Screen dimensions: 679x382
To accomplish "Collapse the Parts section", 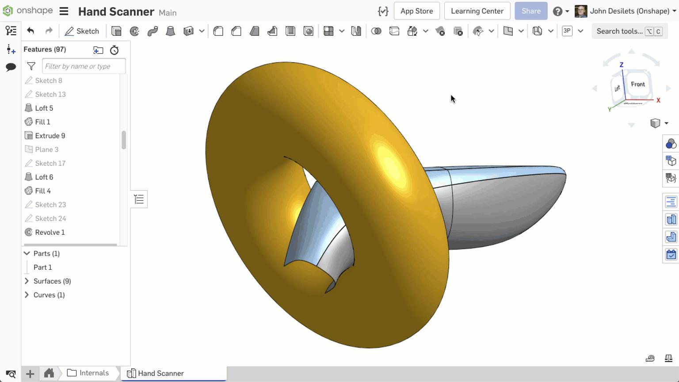I will [x=27, y=253].
